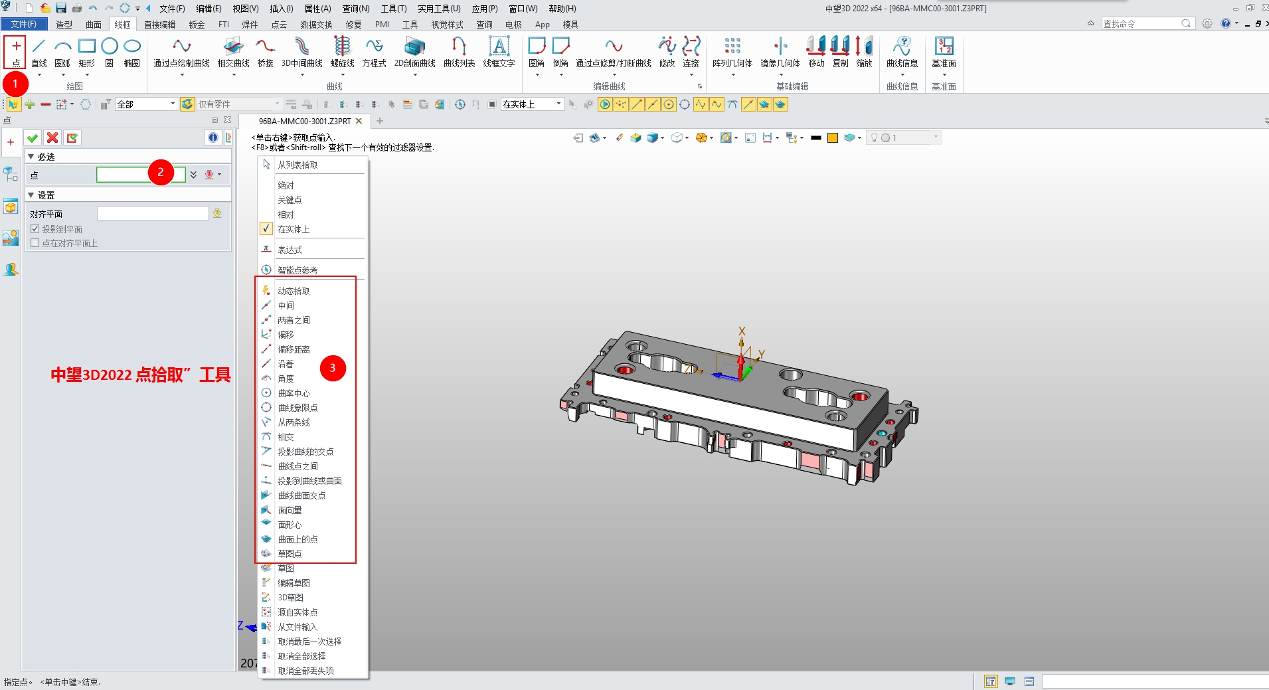Click the yellow color swatch in viewport toolbar
Viewport: 1269px width, 690px height.
tap(833, 137)
